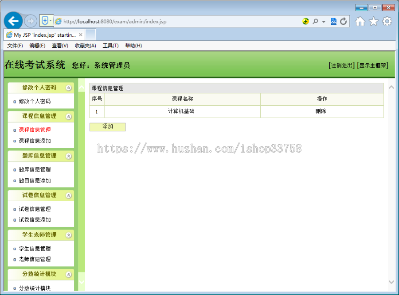Click the Compatibility View icon in address bar

(332, 21)
